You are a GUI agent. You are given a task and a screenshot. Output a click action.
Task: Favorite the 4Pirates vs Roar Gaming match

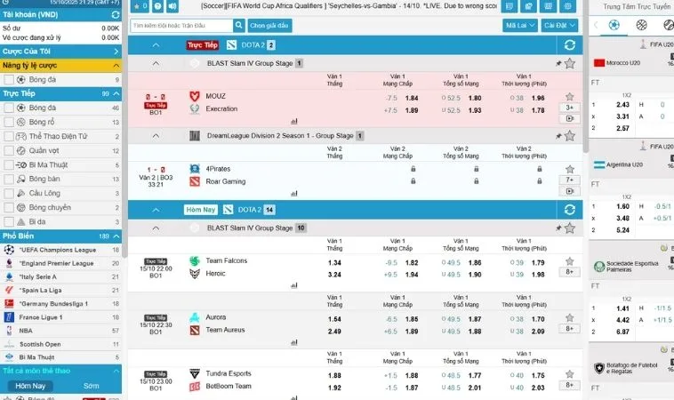[570, 169]
